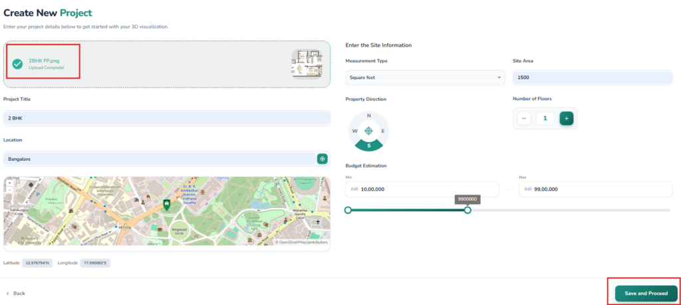Screen dimensions: 681x305
Task: Decrease number of floors with minus
Action: (524, 118)
